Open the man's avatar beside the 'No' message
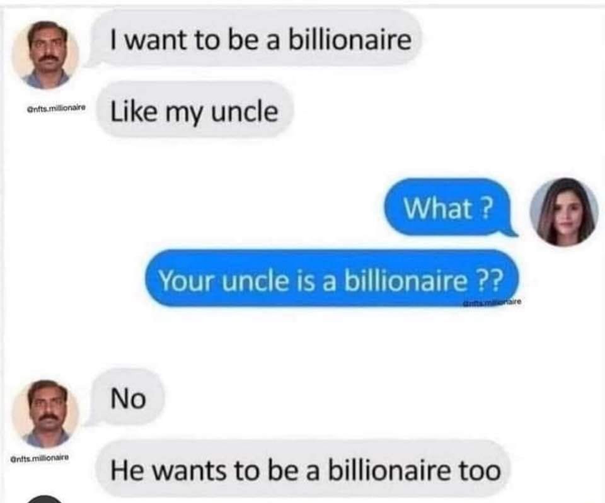Screen dimensions: 605x503 point(45,413)
